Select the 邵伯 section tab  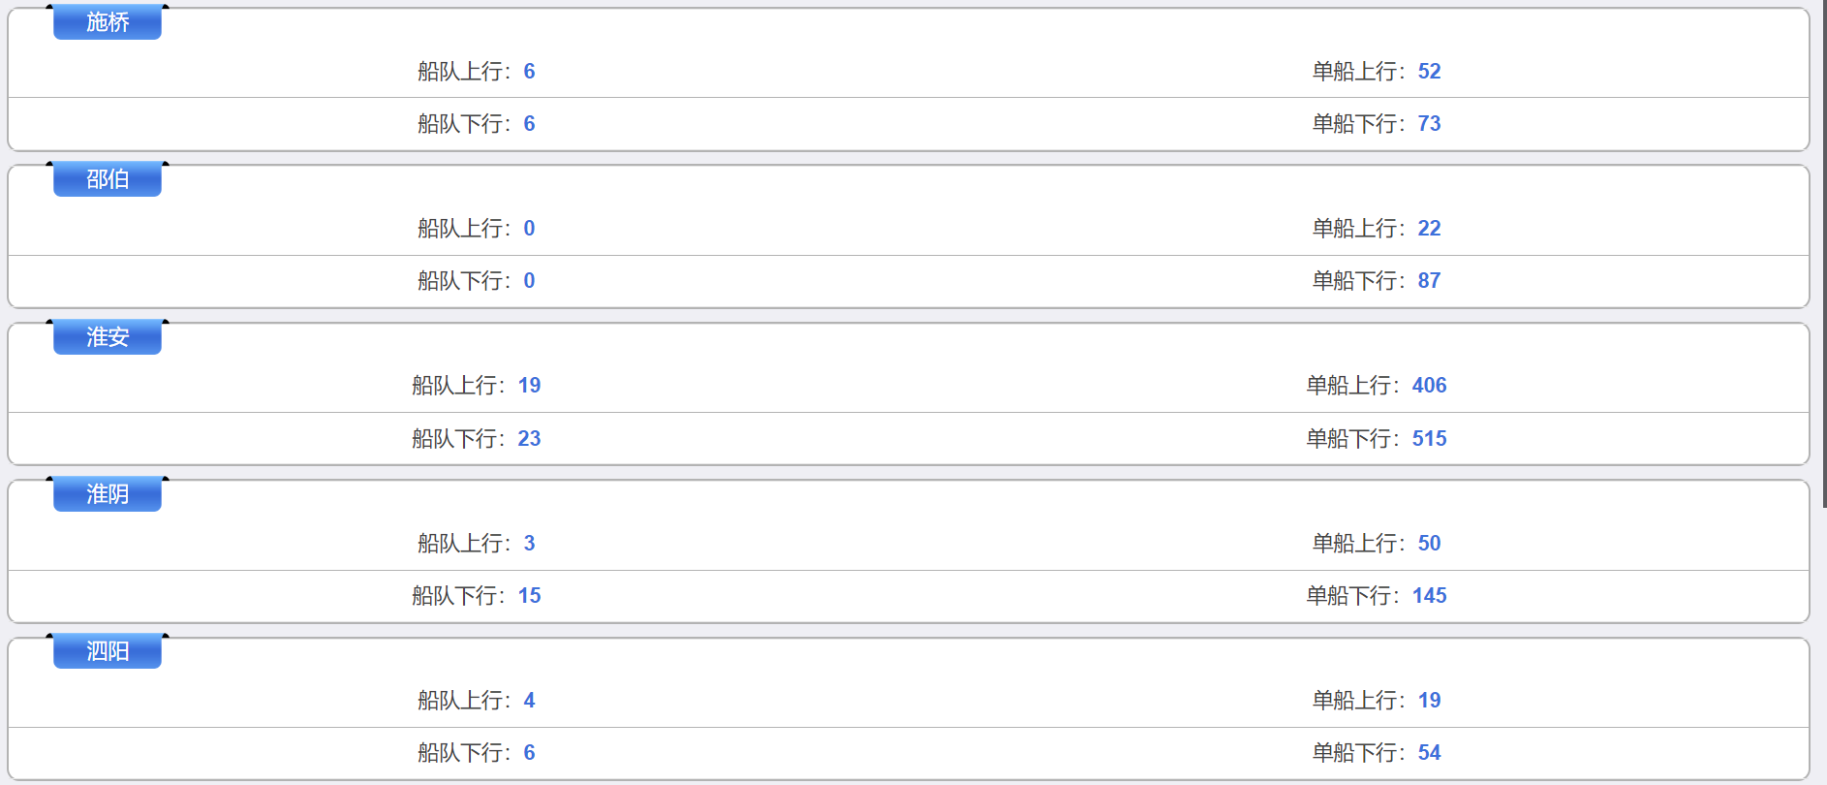click(108, 179)
